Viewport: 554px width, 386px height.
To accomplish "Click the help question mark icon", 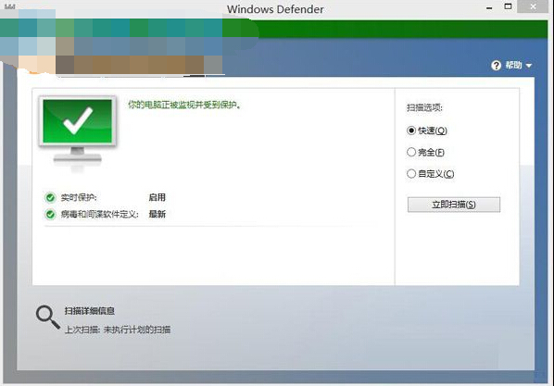I will click(x=496, y=66).
